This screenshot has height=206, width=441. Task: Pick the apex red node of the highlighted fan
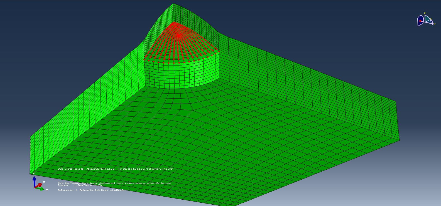pyautogui.click(x=174, y=22)
